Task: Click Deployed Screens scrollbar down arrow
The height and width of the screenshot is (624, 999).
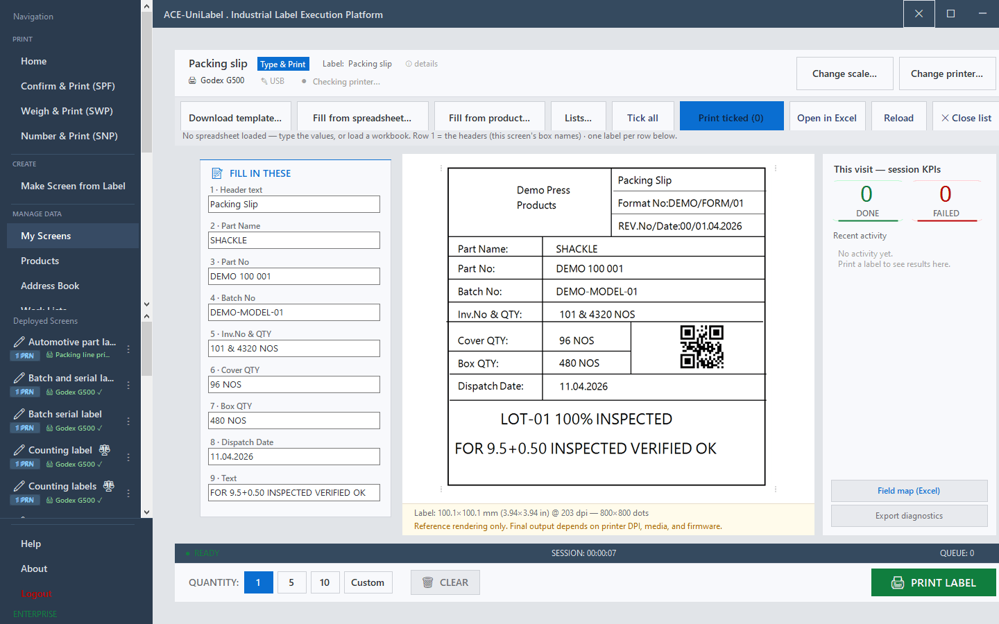Action: pyautogui.click(x=146, y=512)
